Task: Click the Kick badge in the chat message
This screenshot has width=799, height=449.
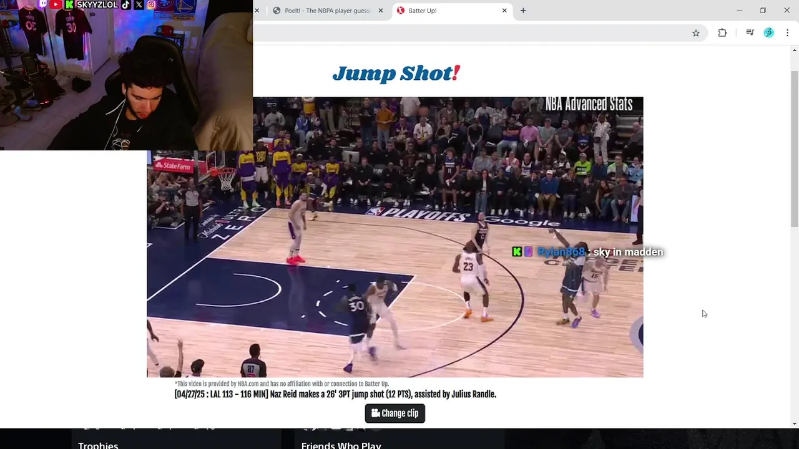Action: (x=517, y=252)
